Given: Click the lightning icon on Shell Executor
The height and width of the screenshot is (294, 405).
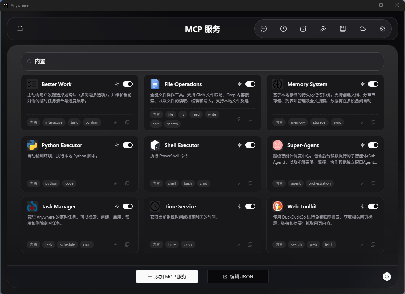Looking at the screenshot, I should point(240,145).
